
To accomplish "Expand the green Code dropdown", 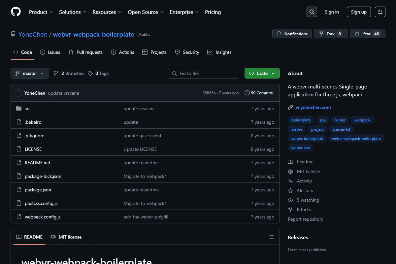I will [x=262, y=73].
